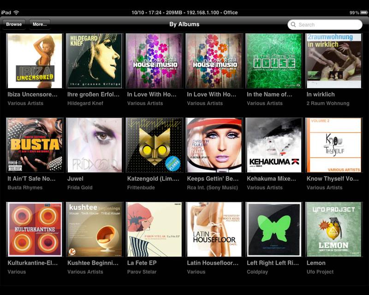Tap the Browse button
369x295 pixels.
[14, 24]
